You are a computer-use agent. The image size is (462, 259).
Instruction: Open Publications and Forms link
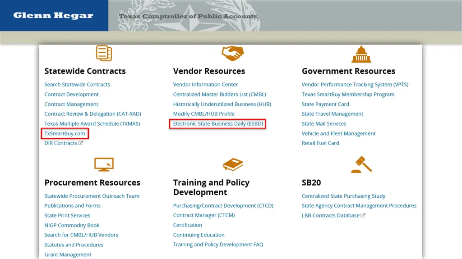click(x=73, y=206)
